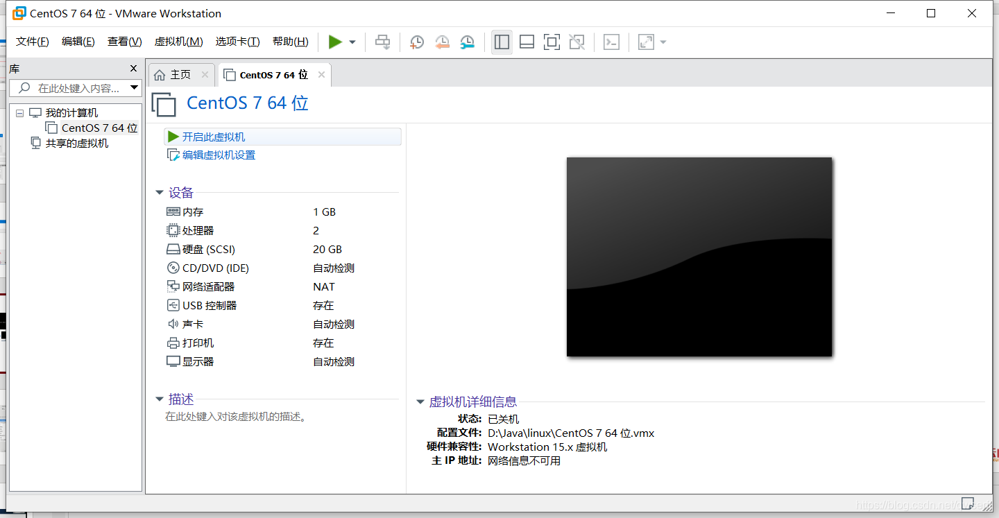Take a snapshot with the clock-plus icon
This screenshot has height=518, width=999.
416,42
